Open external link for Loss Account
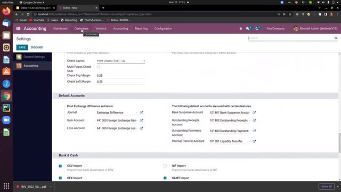Screen dimensions: 341x192 pos(142,128)
